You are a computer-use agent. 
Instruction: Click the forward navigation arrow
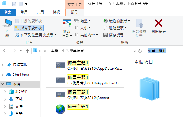[14, 51]
